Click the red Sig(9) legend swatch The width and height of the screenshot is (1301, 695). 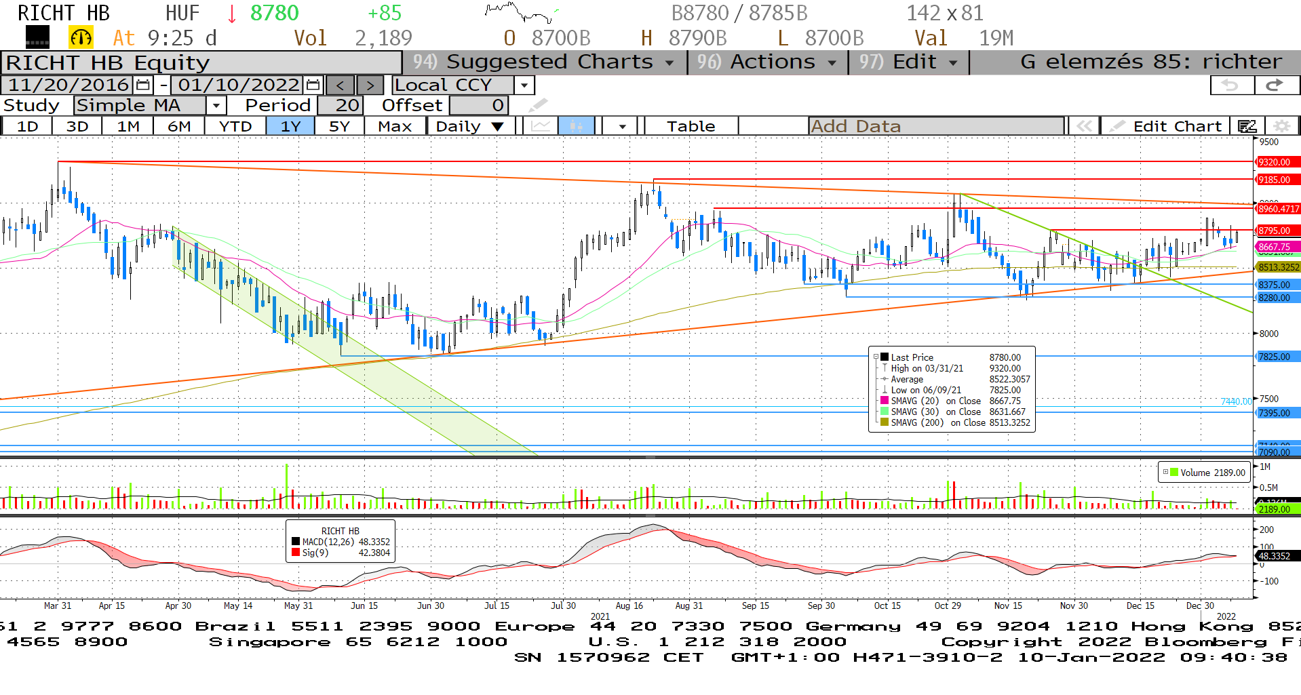[x=296, y=553]
